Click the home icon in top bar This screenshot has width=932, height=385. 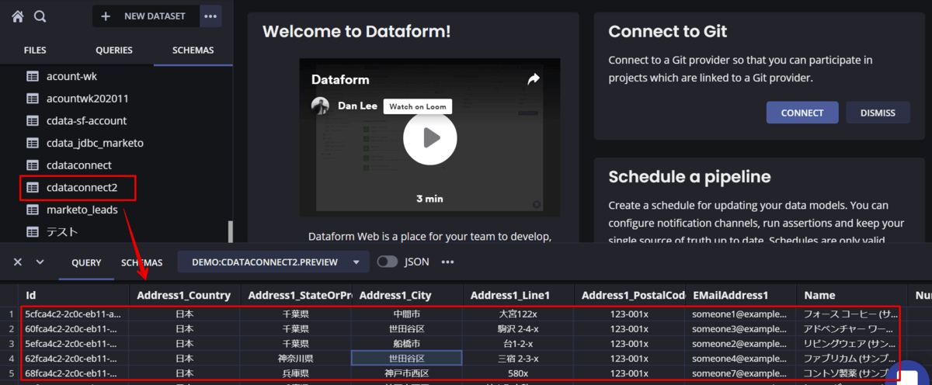pyautogui.click(x=18, y=16)
